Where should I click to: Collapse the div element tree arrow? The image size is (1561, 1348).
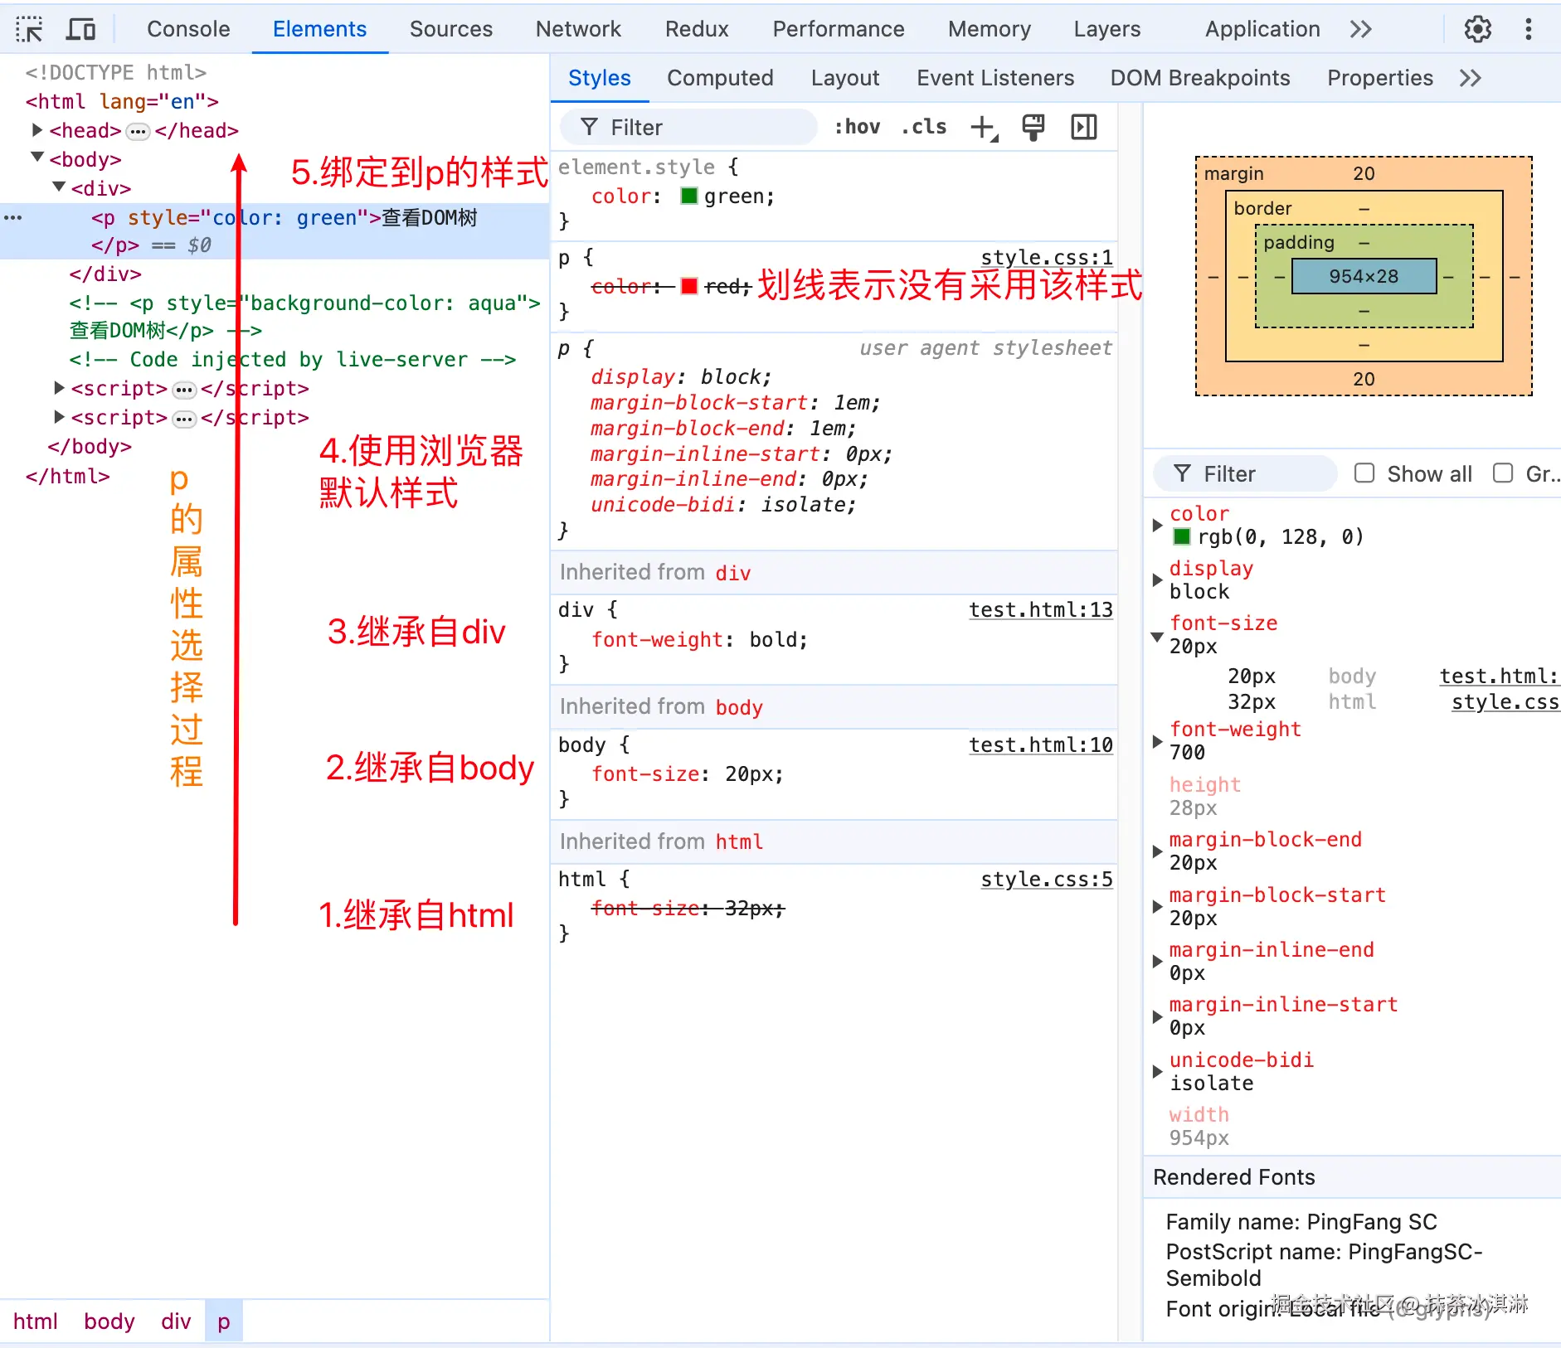(59, 187)
